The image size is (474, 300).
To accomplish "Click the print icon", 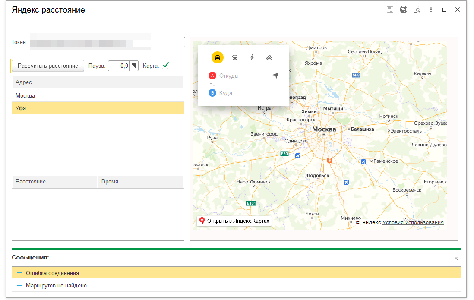I will point(404,9).
